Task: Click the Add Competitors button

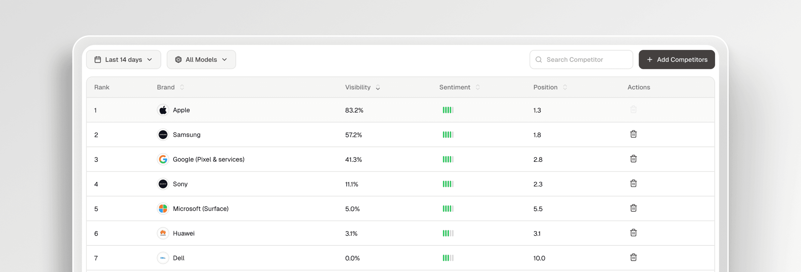Action: (x=677, y=60)
